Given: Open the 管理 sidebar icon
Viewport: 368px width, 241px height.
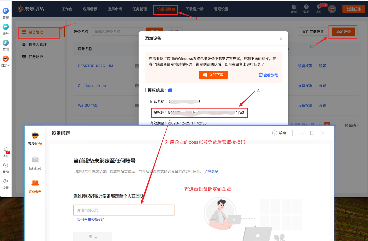Looking at the screenshot, I should coord(6,11).
